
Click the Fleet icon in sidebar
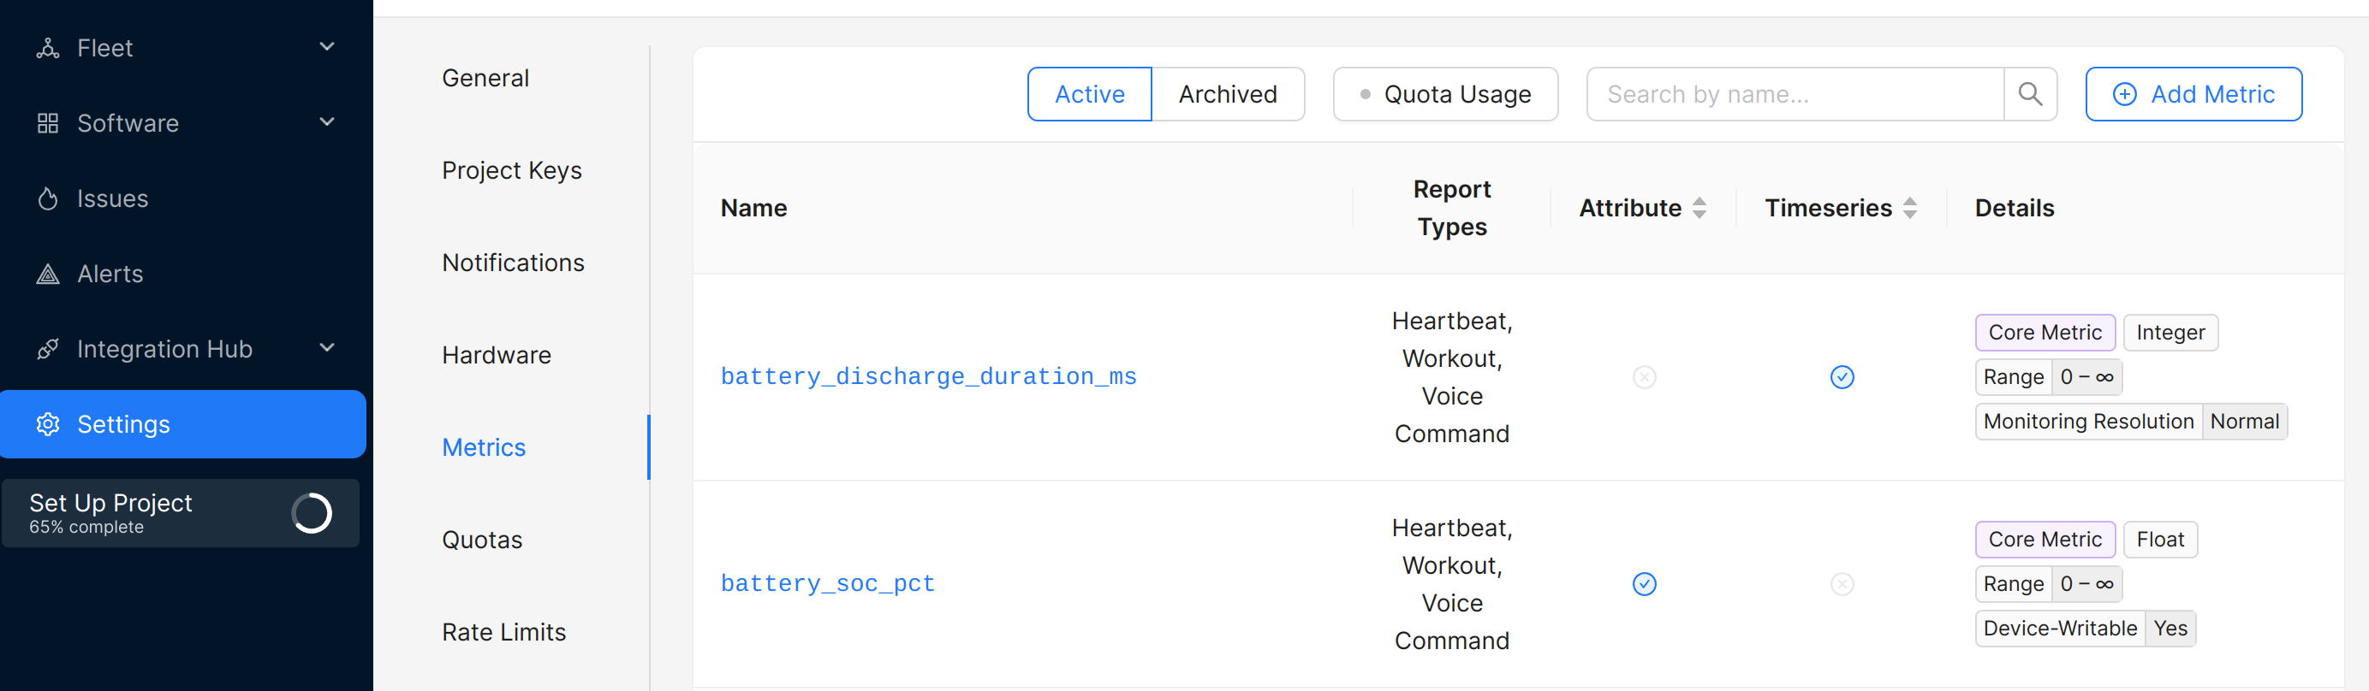[x=48, y=48]
